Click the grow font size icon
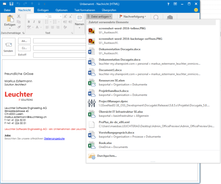The width and height of the screenshot is (221, 184). (x=65, y=17)
